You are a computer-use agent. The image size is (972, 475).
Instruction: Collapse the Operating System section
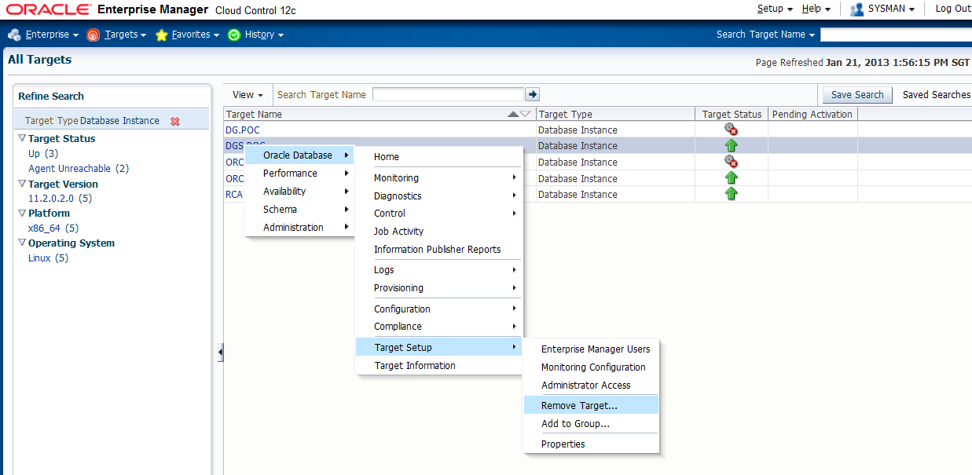tap(22, 243)
